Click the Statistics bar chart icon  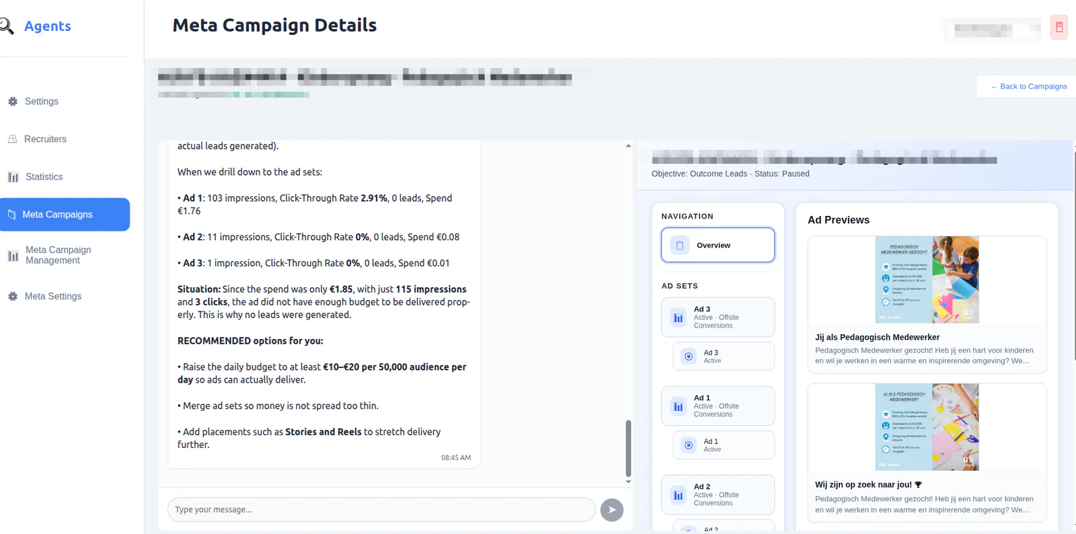coord(13,177)
